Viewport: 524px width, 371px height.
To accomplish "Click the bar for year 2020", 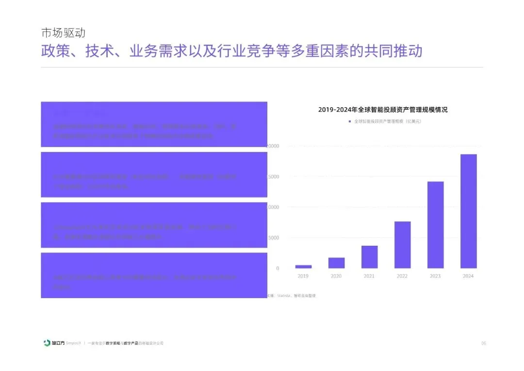I will point(336,263).
